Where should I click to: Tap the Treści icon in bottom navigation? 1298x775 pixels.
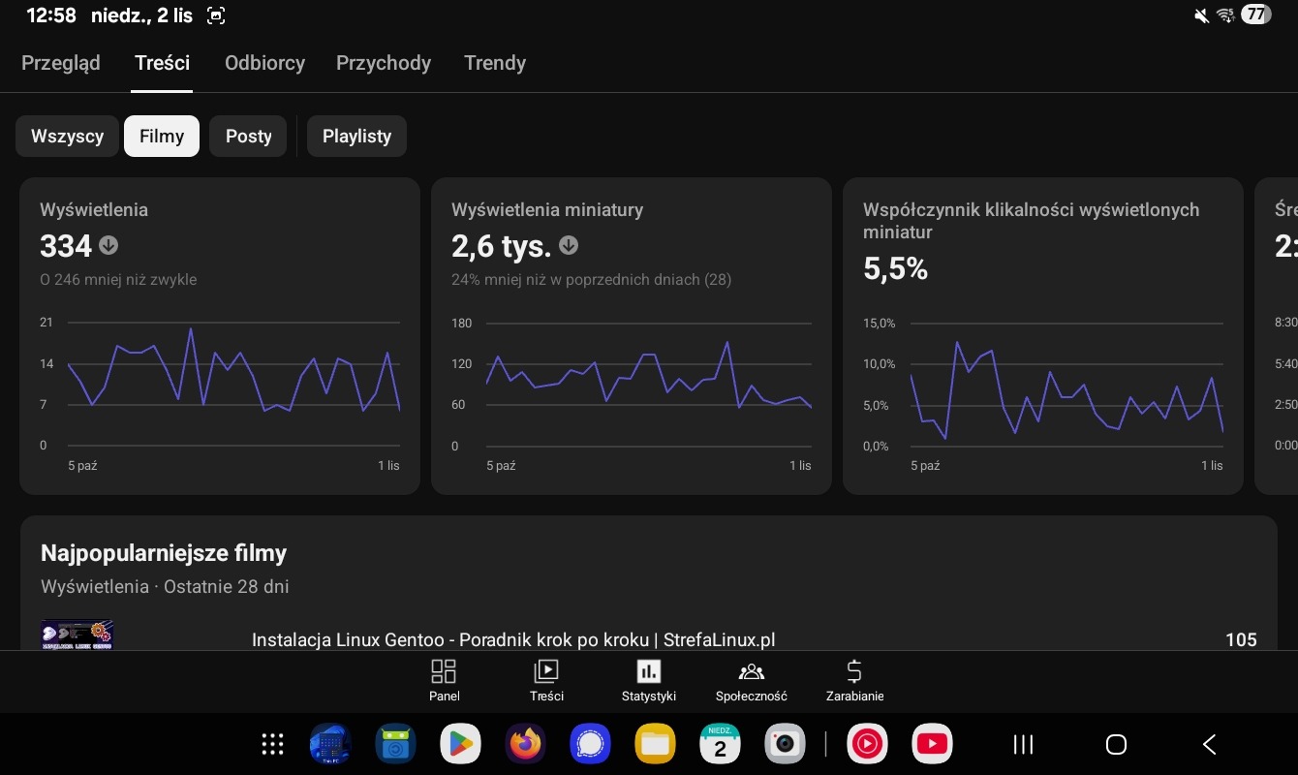pos(546,672)
